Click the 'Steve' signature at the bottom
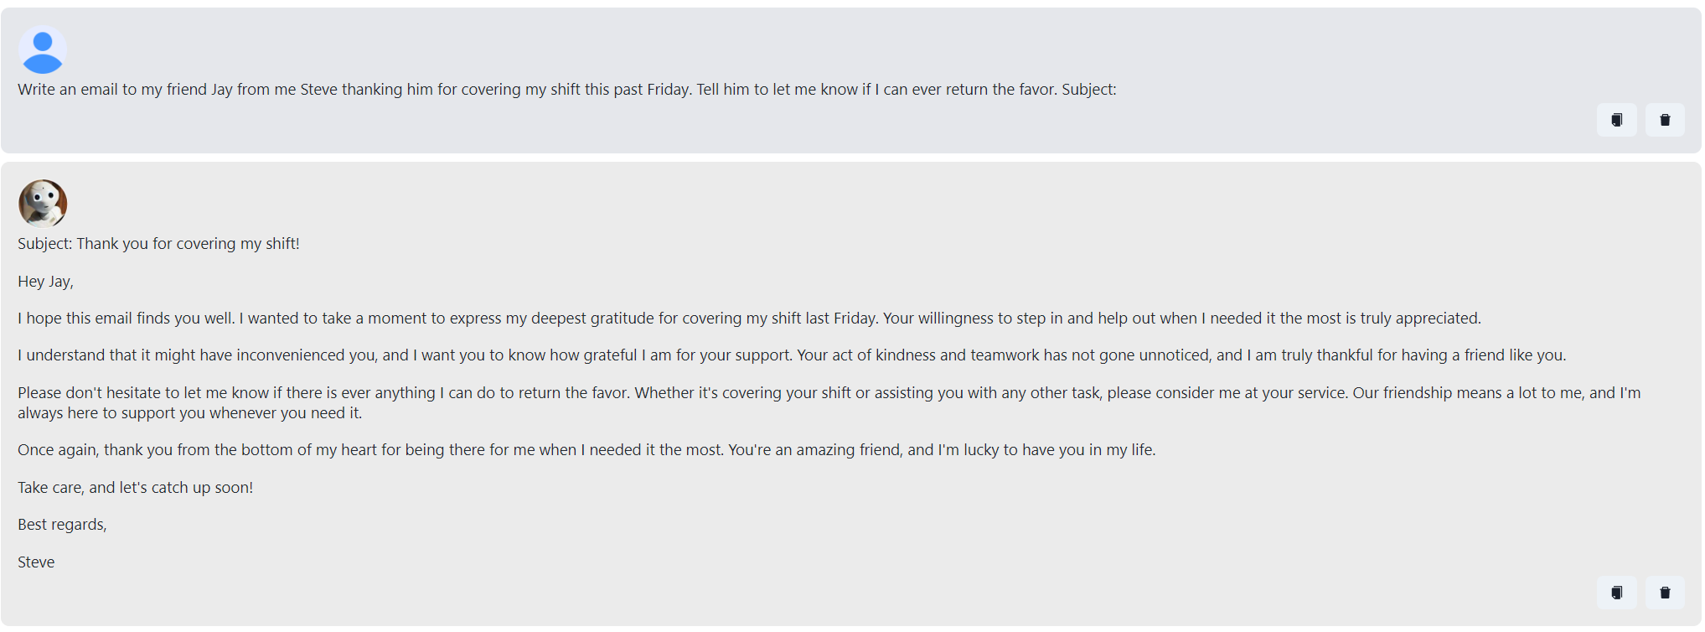The height and width of the screenshot is (632, 1705). click(36, 562)
